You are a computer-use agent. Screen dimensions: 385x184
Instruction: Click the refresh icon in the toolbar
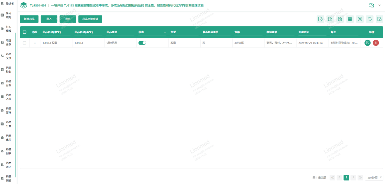tap(370, 19)
